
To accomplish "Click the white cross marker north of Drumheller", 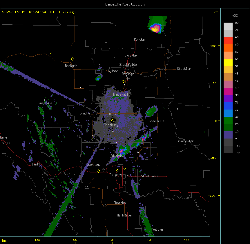I will (x=177, y=109).
